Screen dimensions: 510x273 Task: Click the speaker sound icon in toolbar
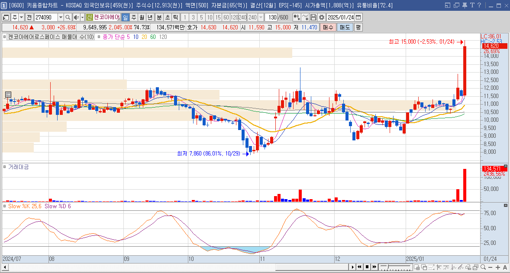click(x=76, y=17)
